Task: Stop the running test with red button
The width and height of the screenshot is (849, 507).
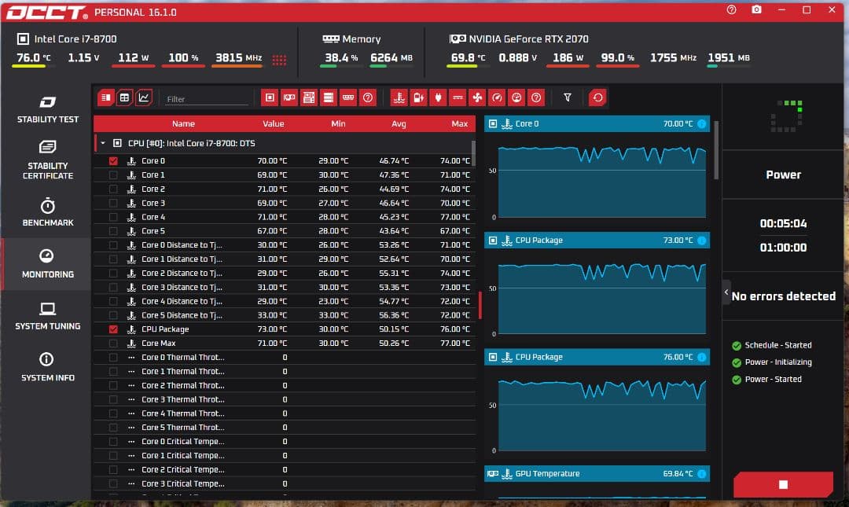Action: tap(782, 484)
